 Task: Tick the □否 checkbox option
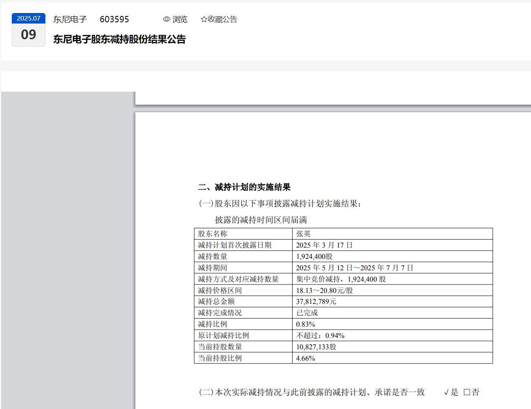pyautogui.click(x=471, y=392)
